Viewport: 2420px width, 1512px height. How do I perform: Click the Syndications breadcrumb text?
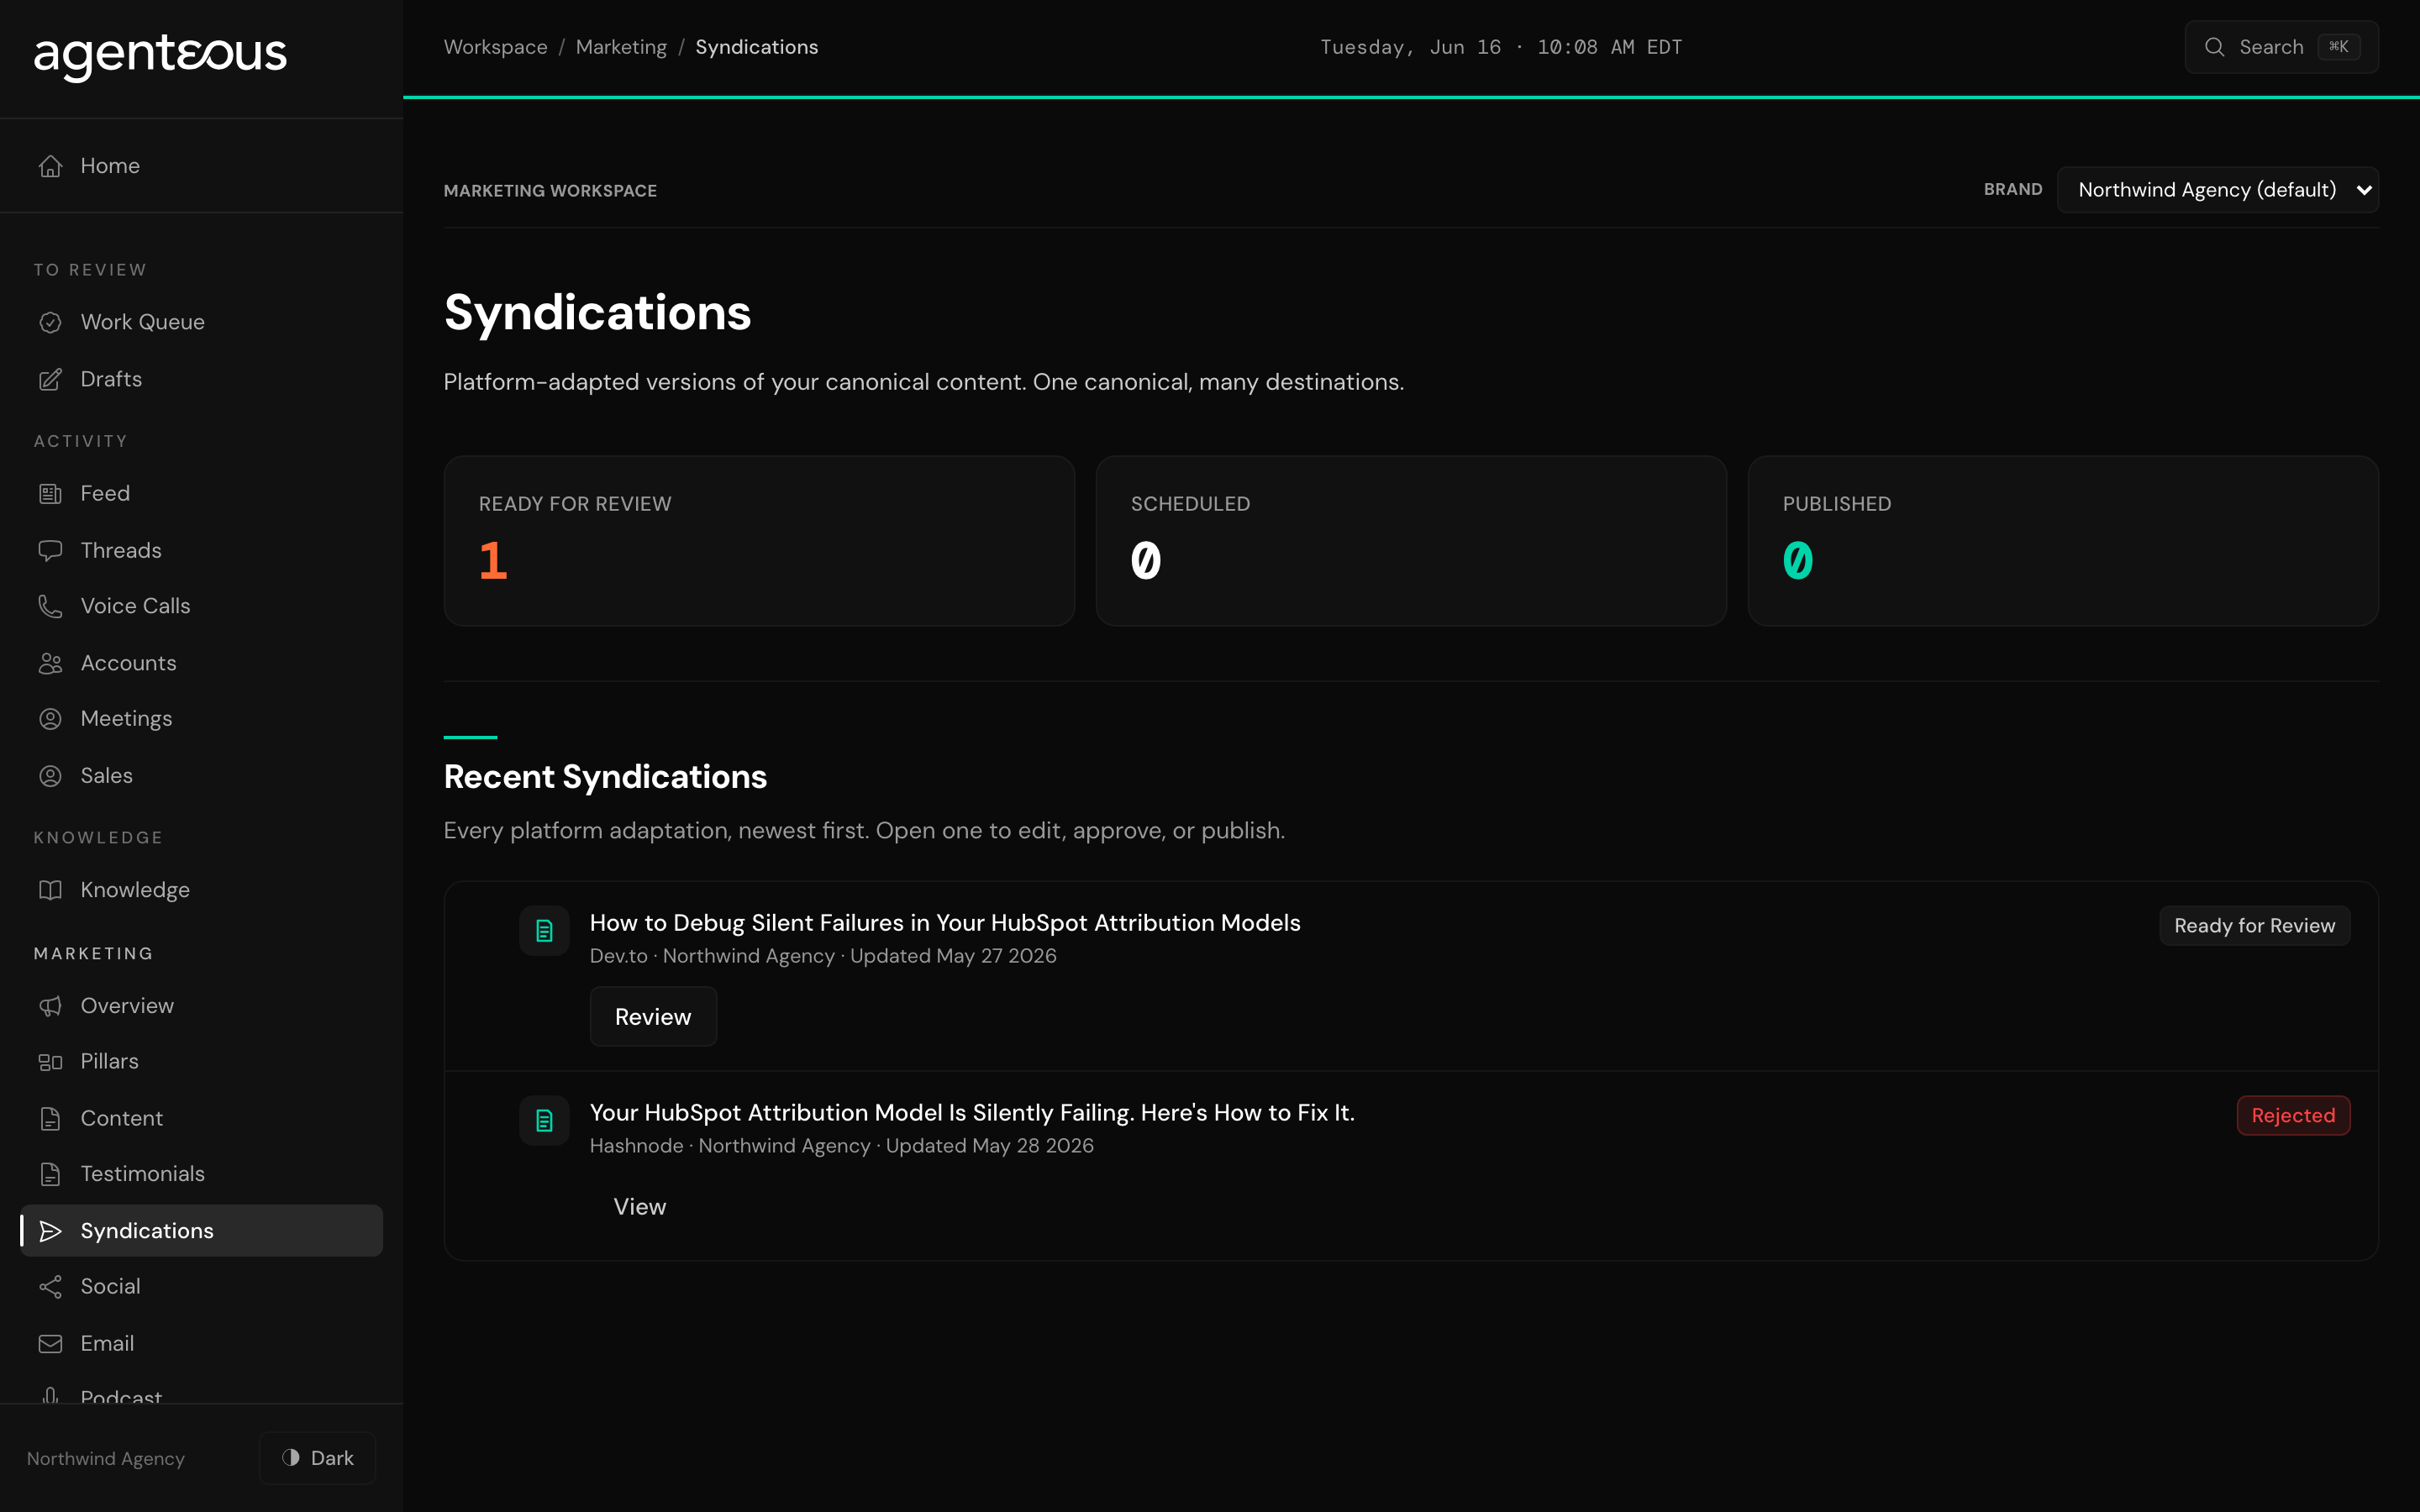(x=756, y=47)
